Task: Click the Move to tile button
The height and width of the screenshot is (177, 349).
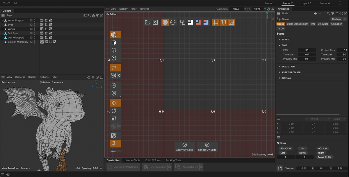Action: coord(325,157)
